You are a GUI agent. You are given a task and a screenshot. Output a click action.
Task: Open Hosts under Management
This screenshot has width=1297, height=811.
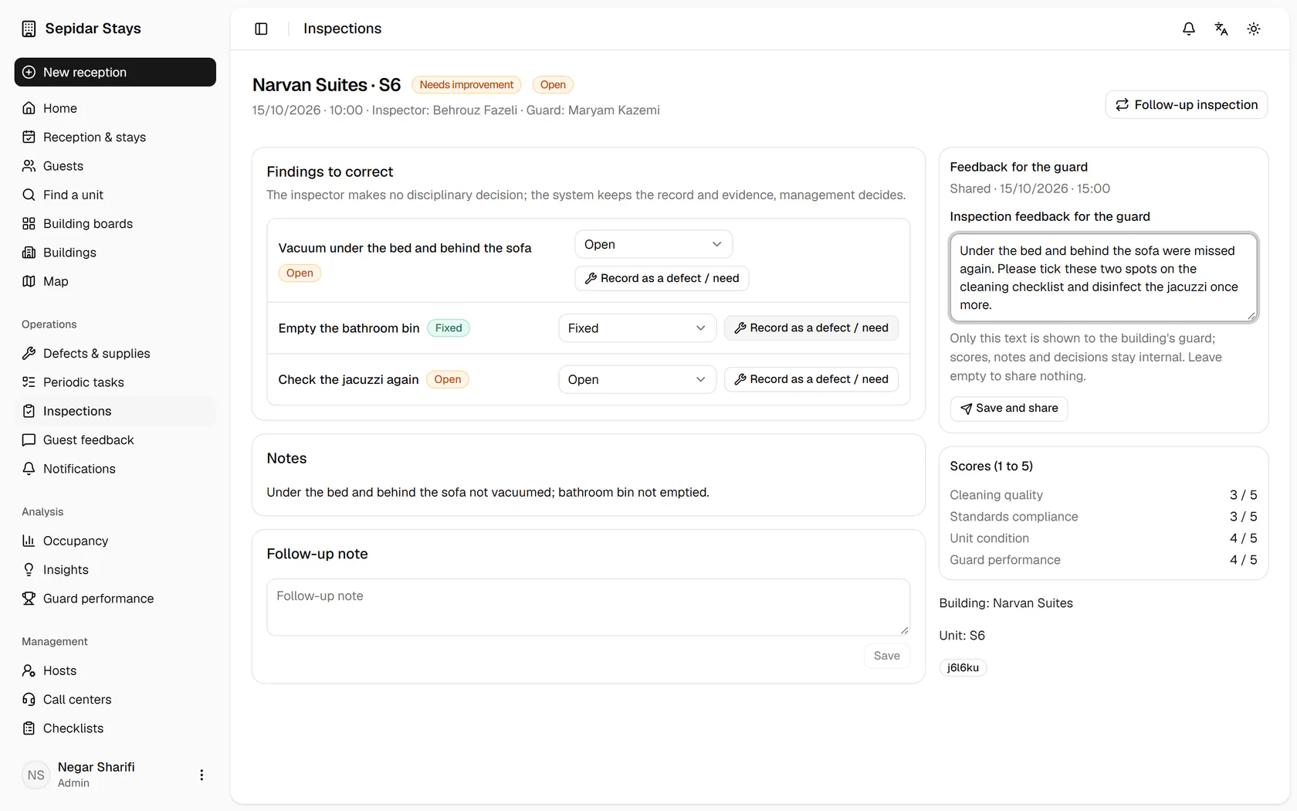115,670
